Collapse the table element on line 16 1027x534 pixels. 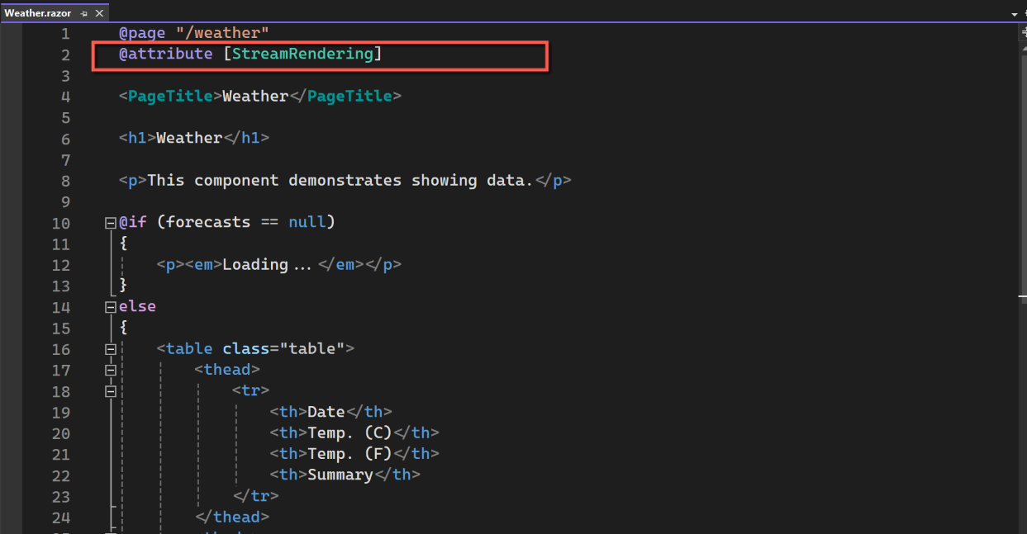(110, 348)
